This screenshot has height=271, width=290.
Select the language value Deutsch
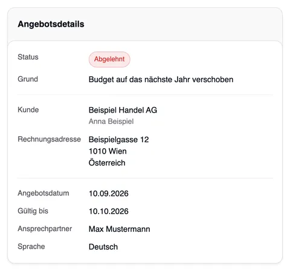pyautogui.click(x=103, y=247)
